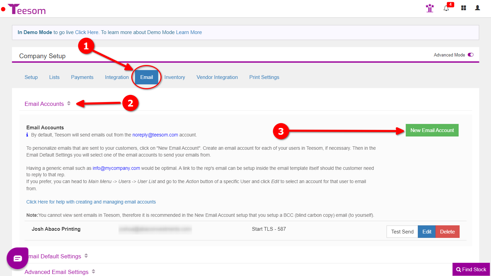Edit the Josh Abaco Printing account
The height and width of the screenshot is (276, 491).
click(427, 232)
